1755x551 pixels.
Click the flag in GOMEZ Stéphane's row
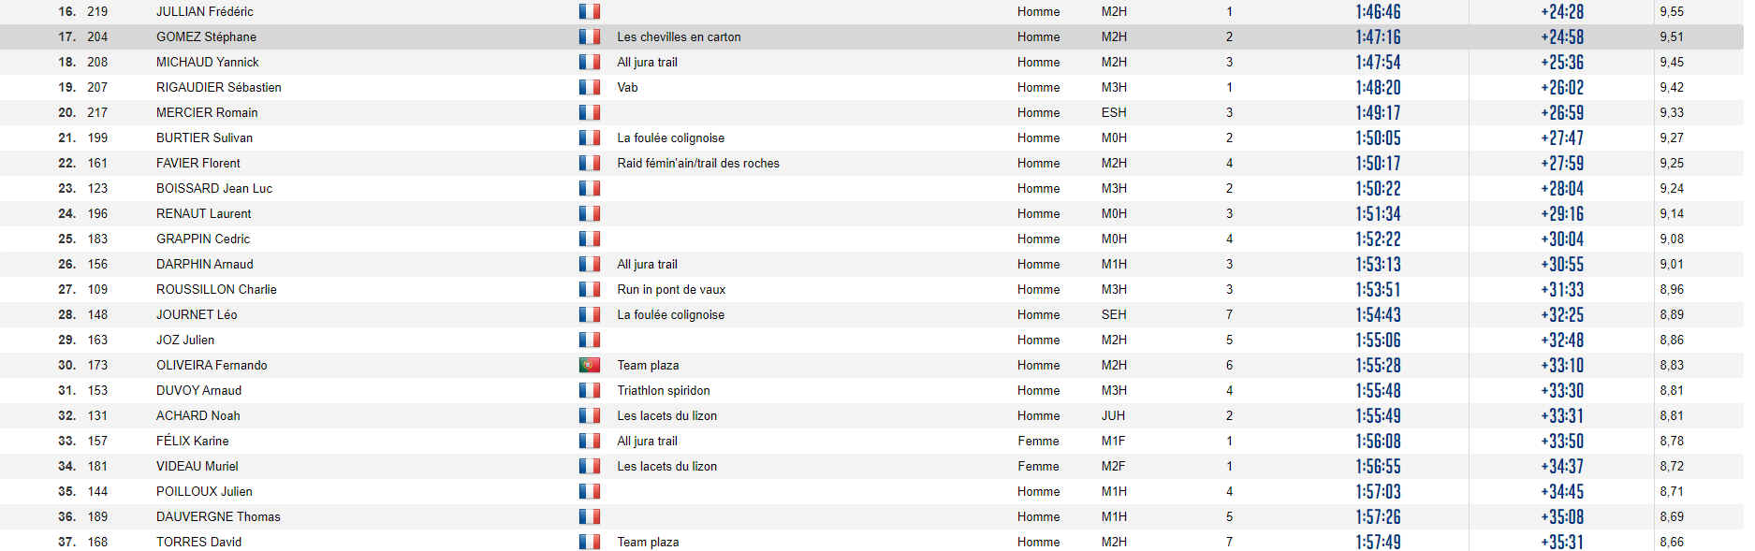coord(589,36)
